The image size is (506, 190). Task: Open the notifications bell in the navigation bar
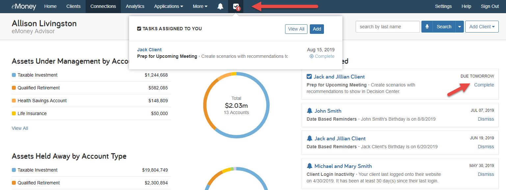pos(220,6)
